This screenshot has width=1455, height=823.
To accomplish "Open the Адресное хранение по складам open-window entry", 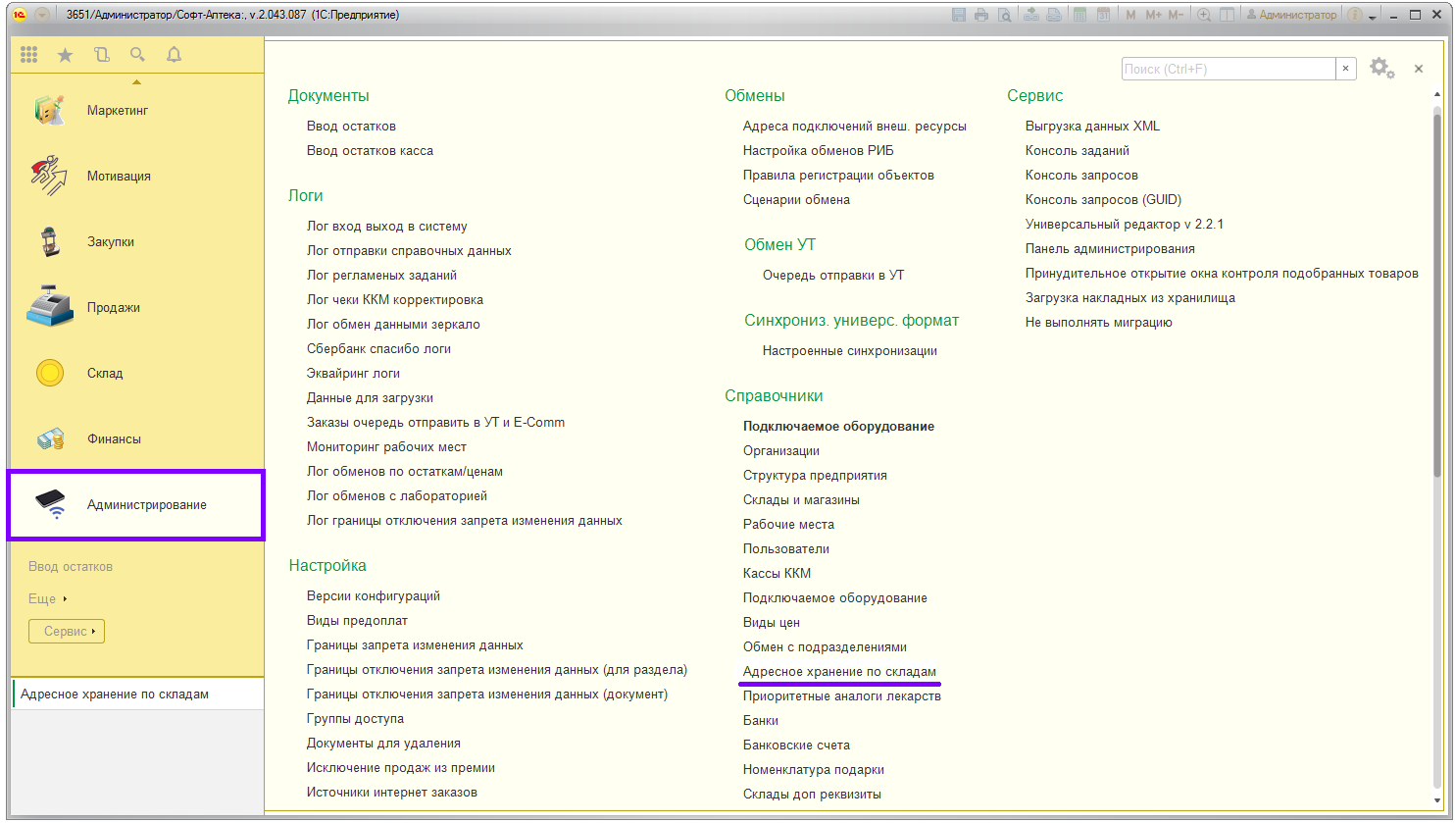I will click(115, 694).
